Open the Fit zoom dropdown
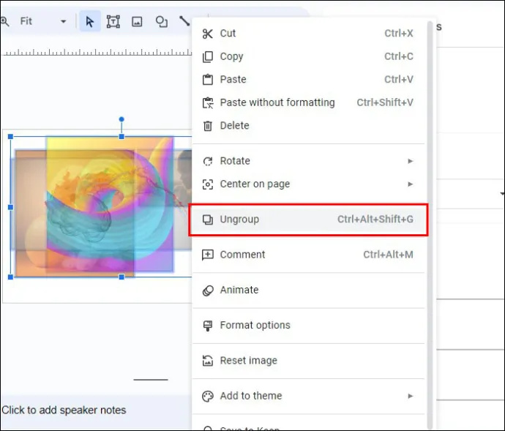Screen dimensions: 505x431 coord(43,21)
